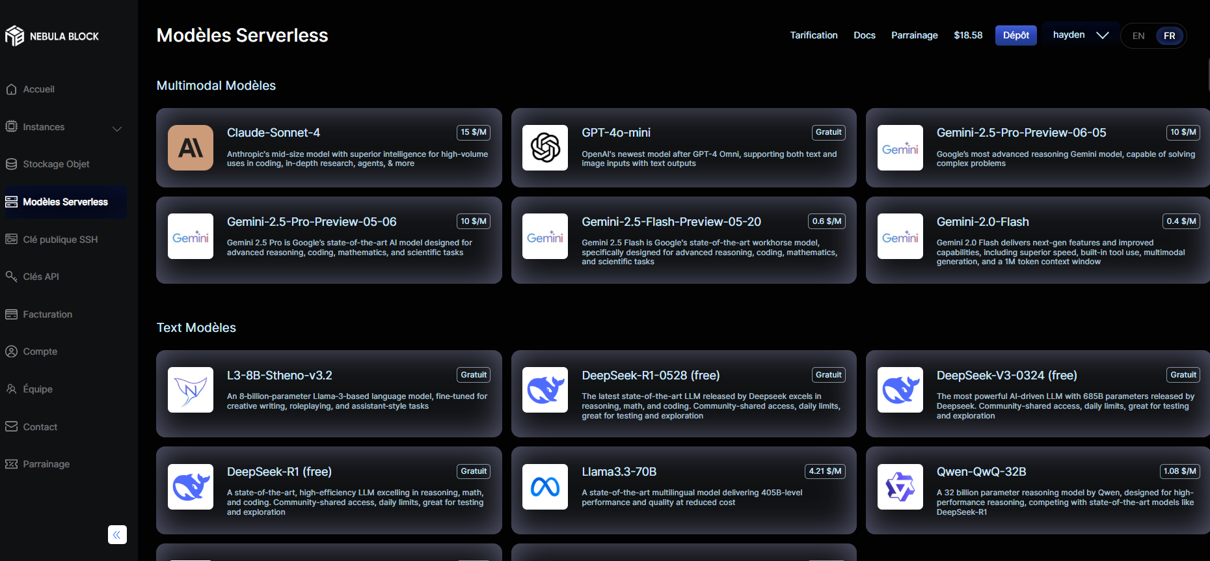Click the Anthropic logo on Claude-Sonnet-4 card

coord(191,148)
